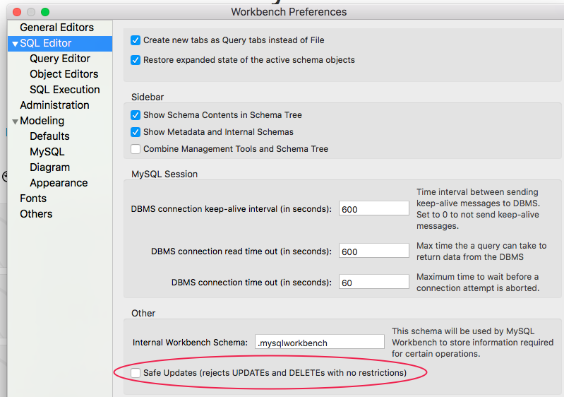Click the 'Max time the a query' description
564x397 pixels.
481,251
